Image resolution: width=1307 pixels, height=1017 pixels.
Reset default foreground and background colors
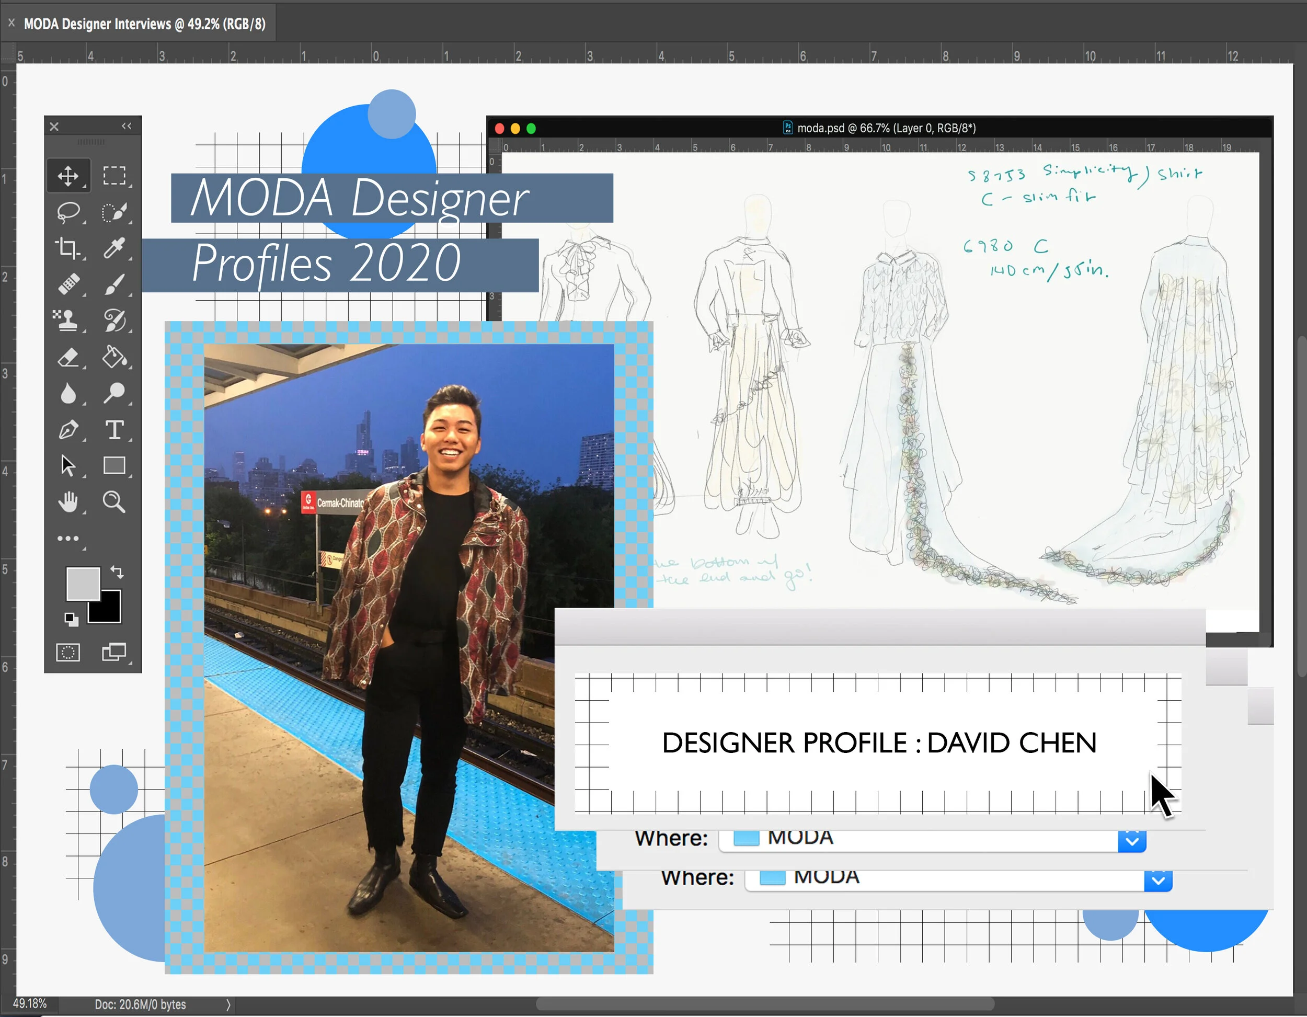71,619
